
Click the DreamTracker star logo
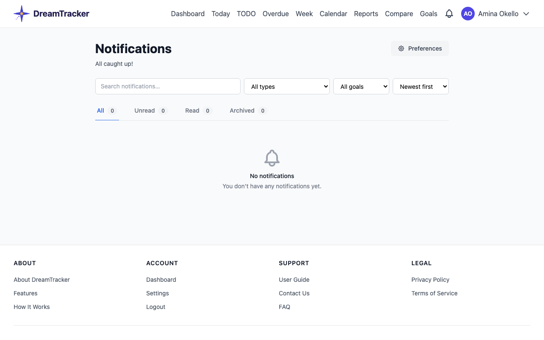tap(22, 14)
